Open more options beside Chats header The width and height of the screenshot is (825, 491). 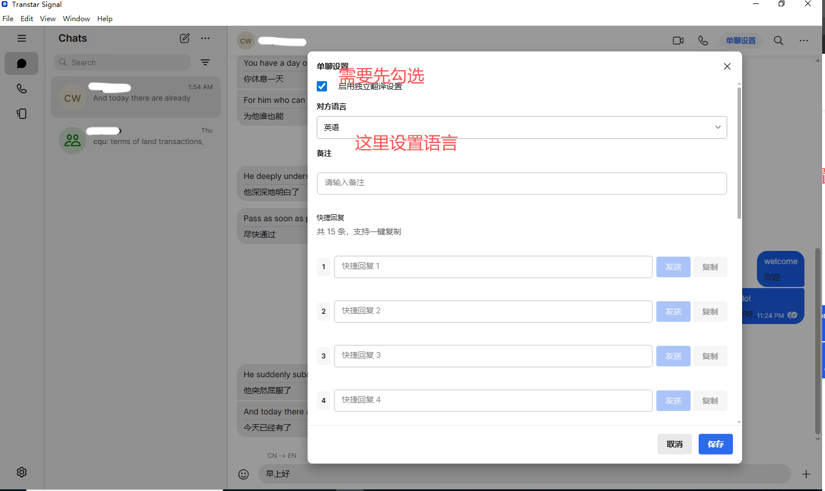point(205,38)
